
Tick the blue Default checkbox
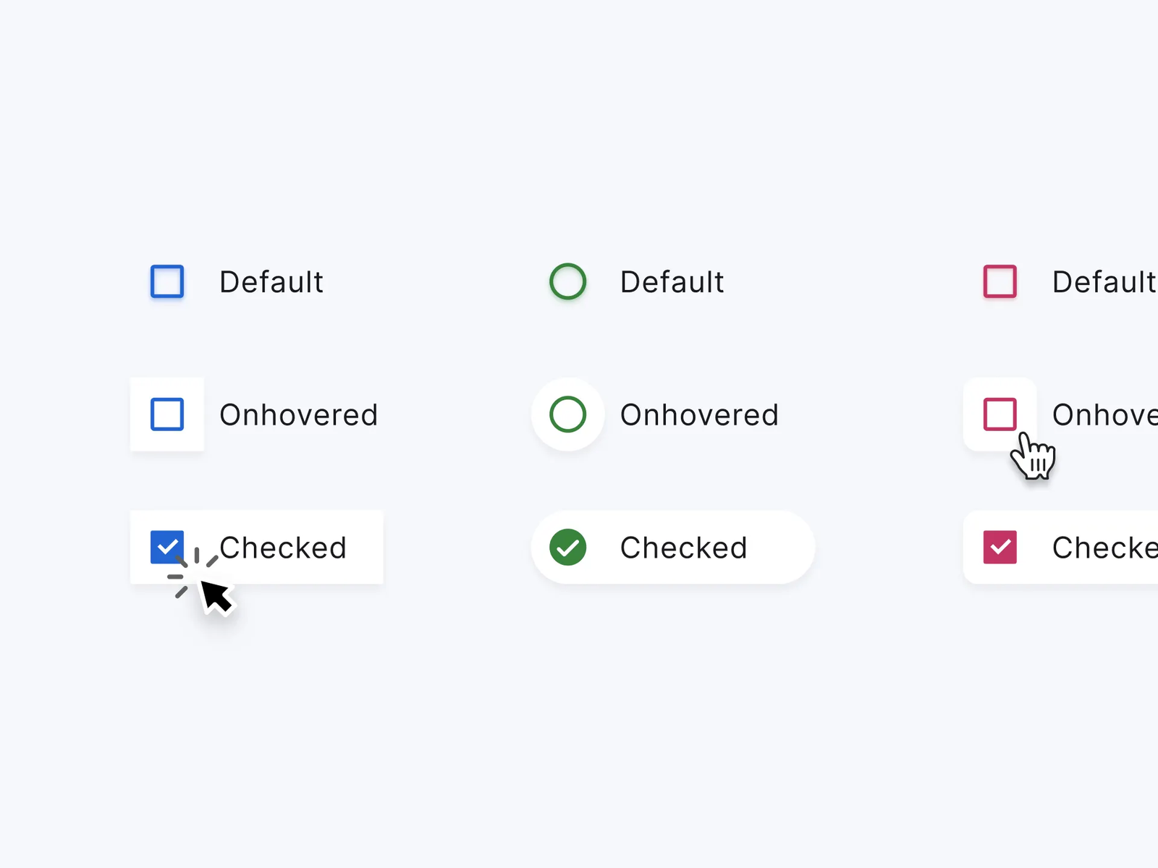(x=167, y=281)
